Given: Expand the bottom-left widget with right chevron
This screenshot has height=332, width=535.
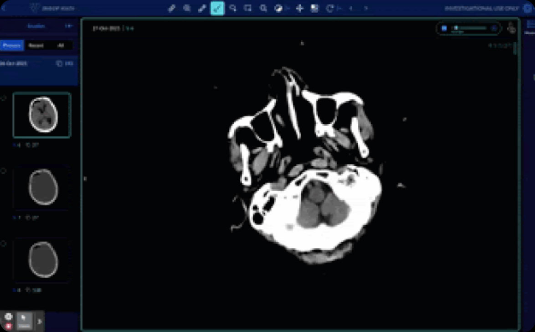Looking at the screenshot, I should tap(39, 322).
